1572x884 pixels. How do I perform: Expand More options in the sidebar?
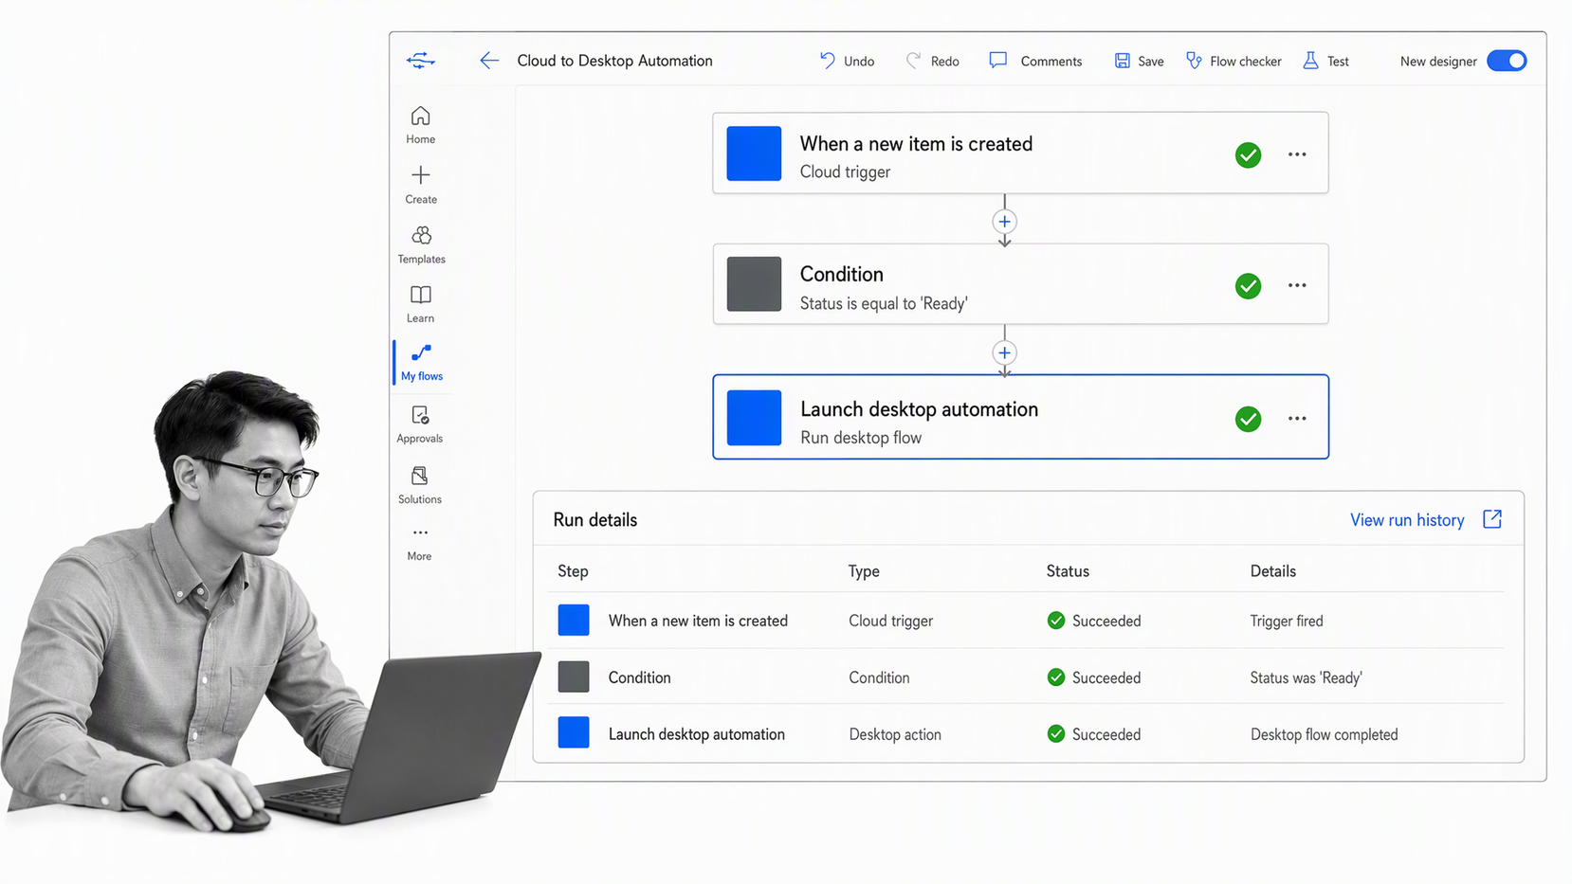[x=420, y=543]
